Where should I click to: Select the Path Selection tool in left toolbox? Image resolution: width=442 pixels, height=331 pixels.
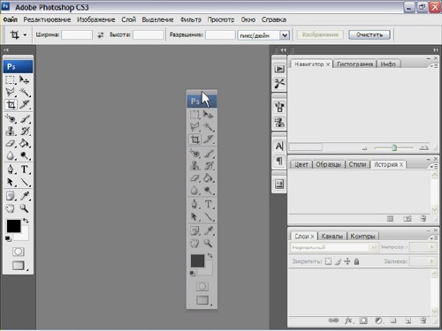(11, 182)
